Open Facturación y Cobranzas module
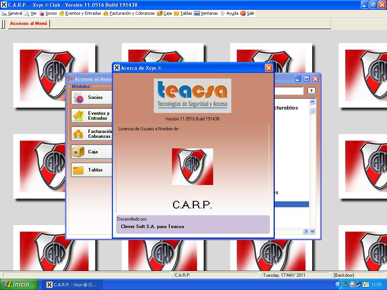This screenshot has width=387, height=290. tap(92, 134)
